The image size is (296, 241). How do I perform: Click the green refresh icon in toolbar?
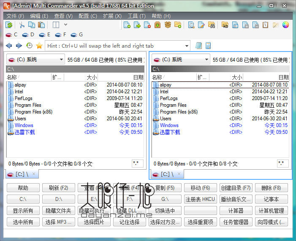point(9,25)
